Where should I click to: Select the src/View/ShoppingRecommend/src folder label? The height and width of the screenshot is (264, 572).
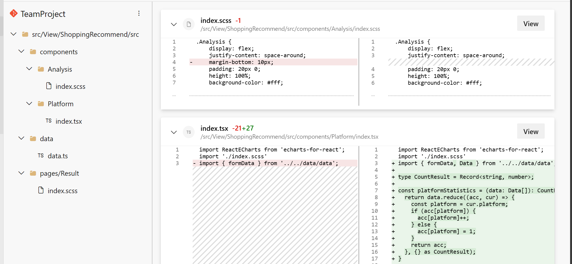[85, 34]
